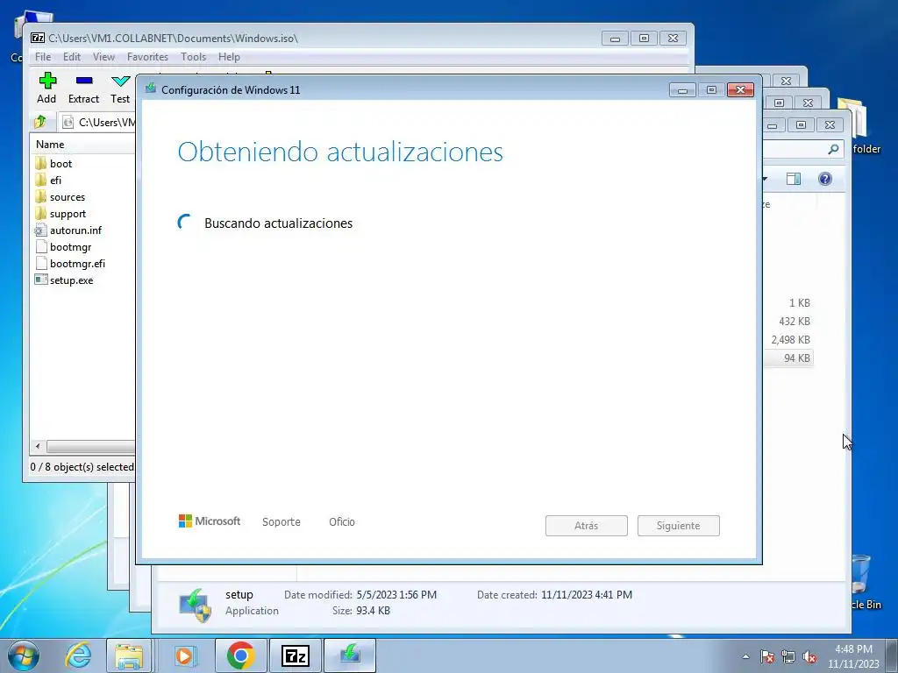
Task: Click the Microsoft logo in setup window
Action: click(210, 521)
